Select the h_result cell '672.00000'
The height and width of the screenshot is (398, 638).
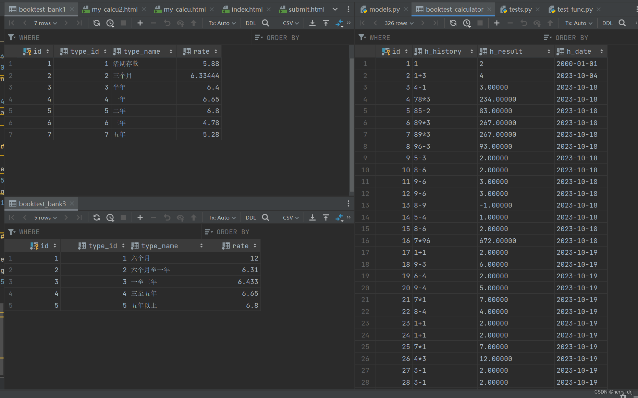pyautogui.click(x=516, y=241)
